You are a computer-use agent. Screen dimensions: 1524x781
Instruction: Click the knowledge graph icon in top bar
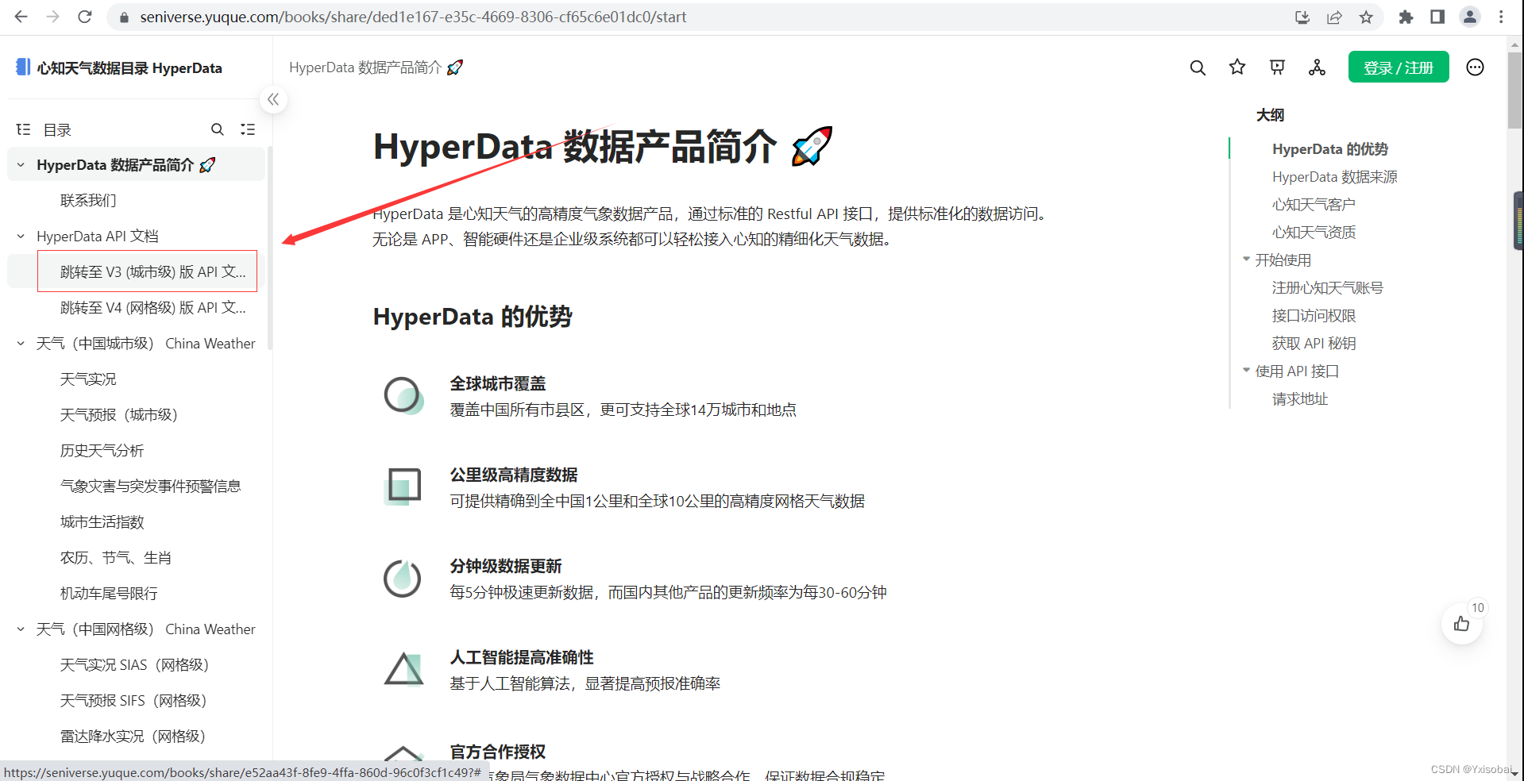click(1317, 67)
